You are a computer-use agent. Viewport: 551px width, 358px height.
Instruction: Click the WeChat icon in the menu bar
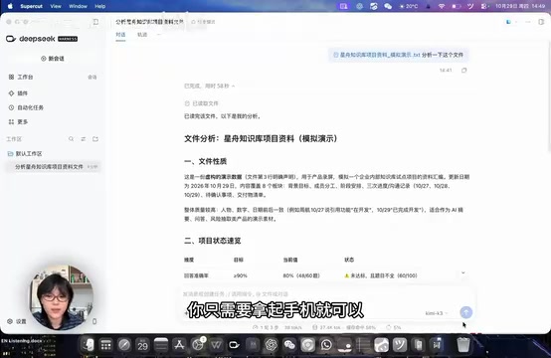(388, 6)
